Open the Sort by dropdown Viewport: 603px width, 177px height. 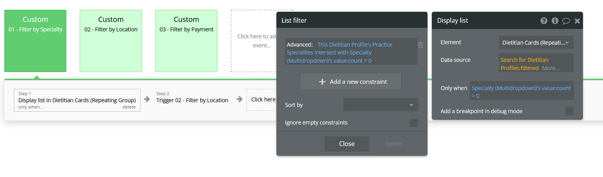tap(380, 105)
